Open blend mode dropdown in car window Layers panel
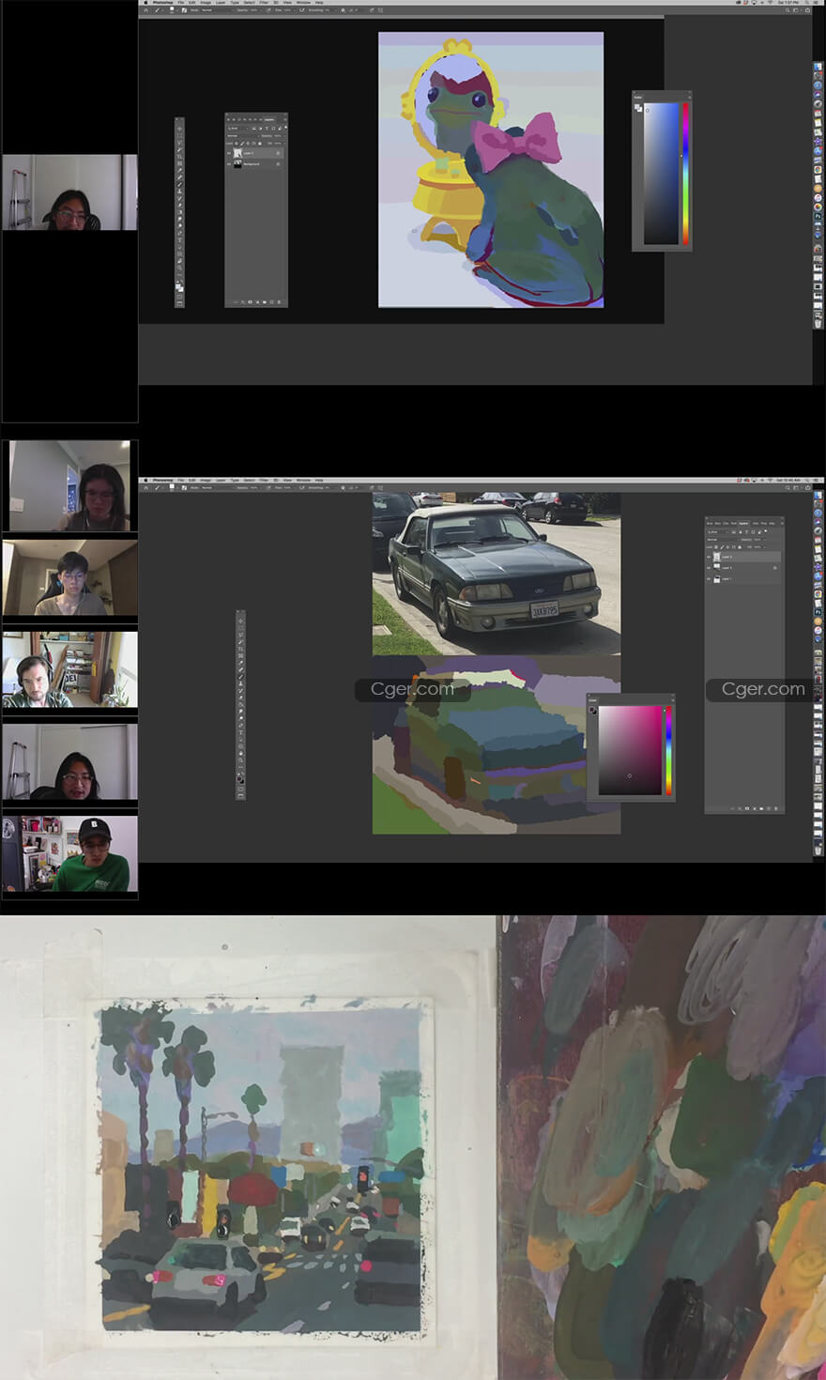 [x=723, y=540]
